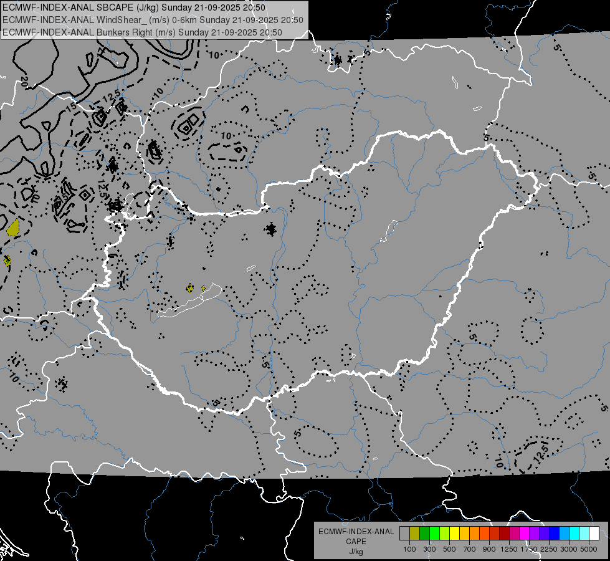
Task: Select the pale cyan swatch before 5000
Action: pos(584,534)
